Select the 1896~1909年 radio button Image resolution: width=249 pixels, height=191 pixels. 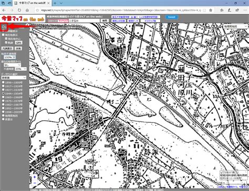click(3, 82)
